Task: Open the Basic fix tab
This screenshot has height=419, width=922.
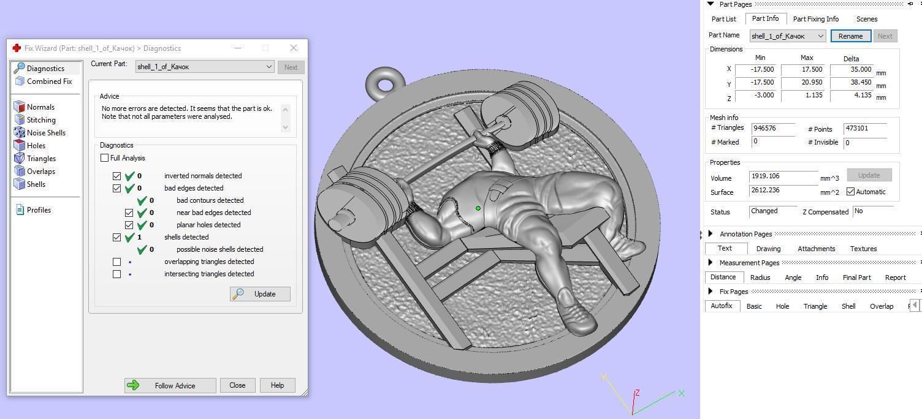Action: click(x=754, y=306)
